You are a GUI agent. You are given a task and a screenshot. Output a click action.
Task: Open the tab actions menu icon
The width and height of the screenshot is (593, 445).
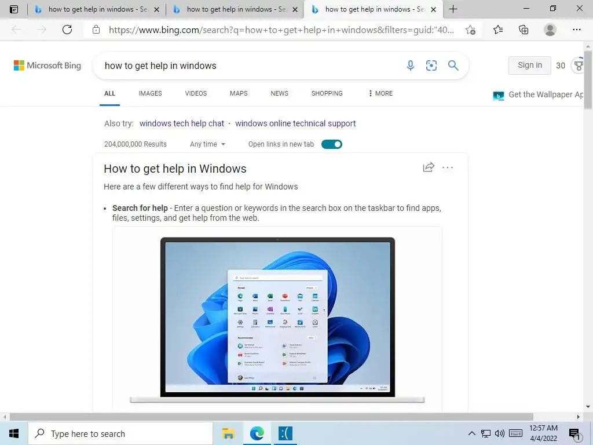[14, 9]
